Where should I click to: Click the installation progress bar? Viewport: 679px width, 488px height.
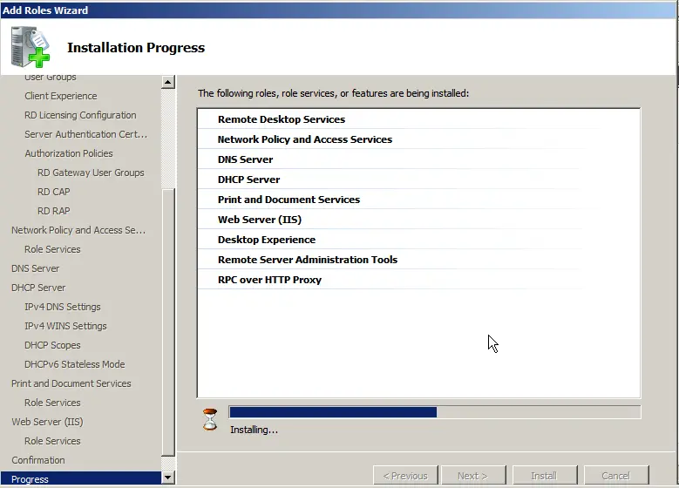pos(434,412)
